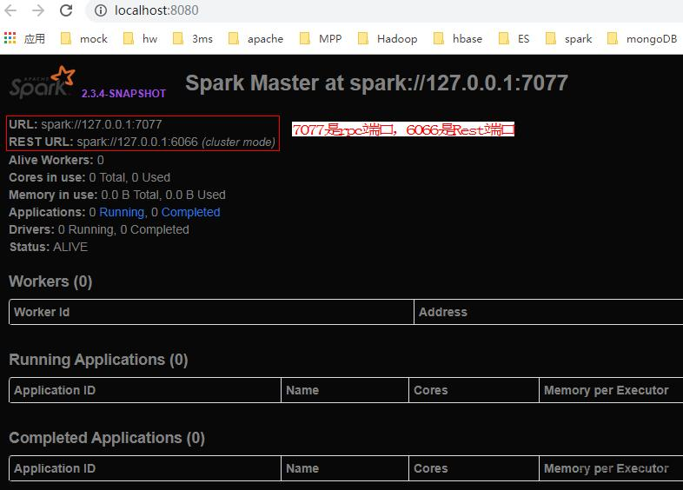Image resolution: width=683 pixels, height=490 pixels.
Task: Click the Status: ALIVE line
Action: pyautogui.click(x=49, y=247)
